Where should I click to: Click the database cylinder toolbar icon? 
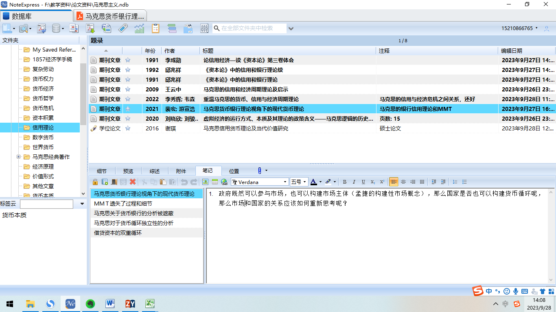coord(56,28)
